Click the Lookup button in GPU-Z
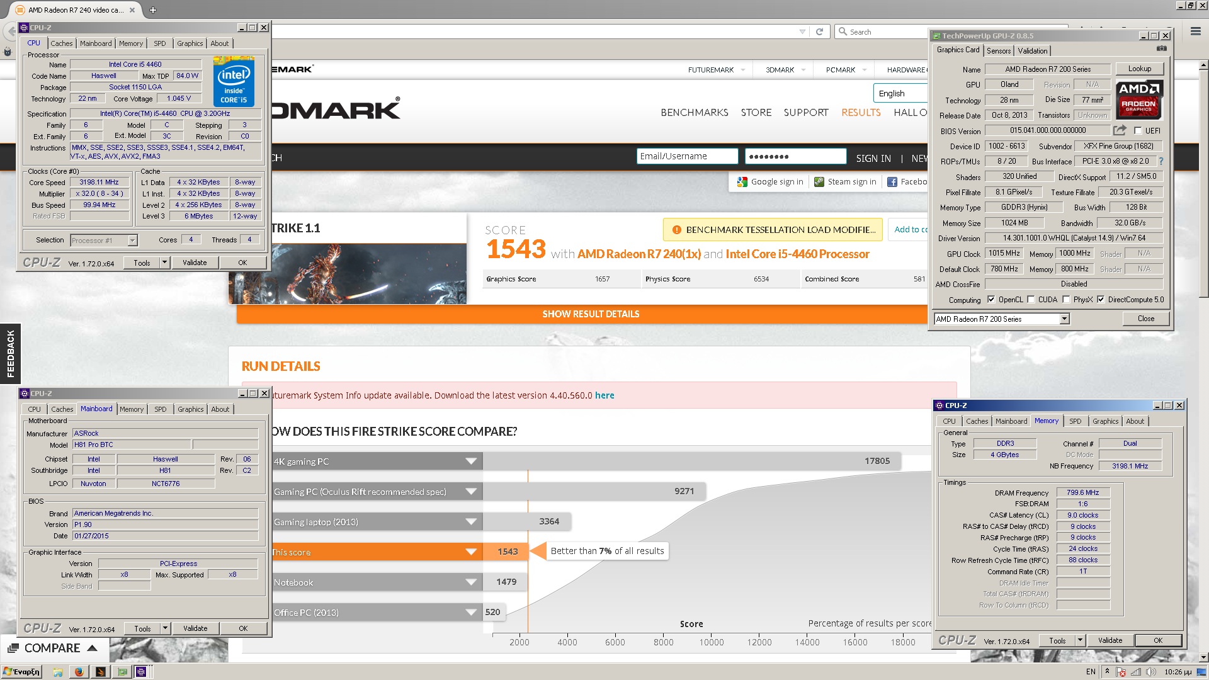The width and height of the screenshot is (1209, 680). coord(1140,69)
